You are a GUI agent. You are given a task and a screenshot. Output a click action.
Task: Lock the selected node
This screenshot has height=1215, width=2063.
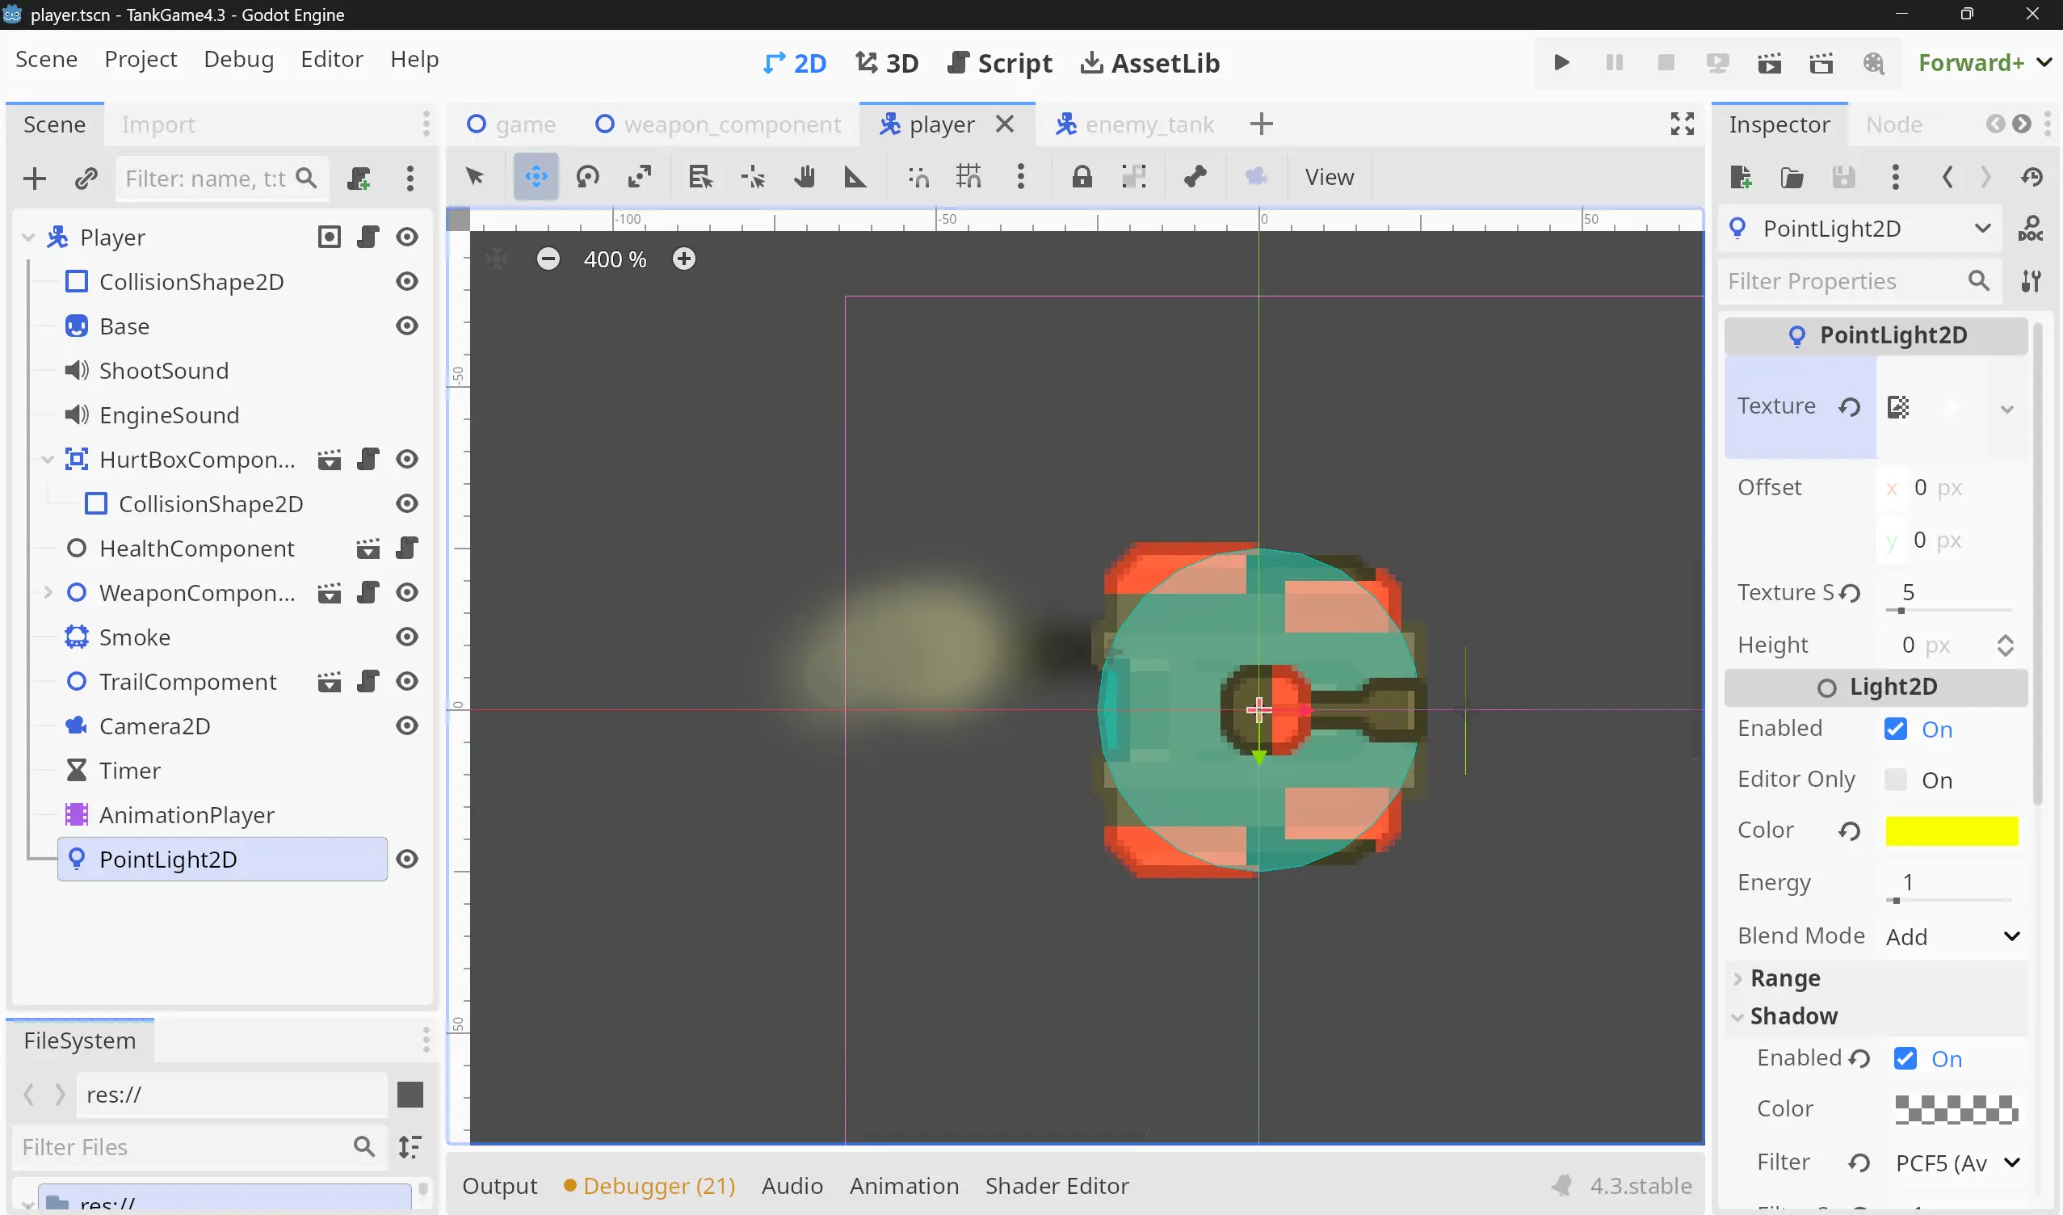coord(1082,177)
